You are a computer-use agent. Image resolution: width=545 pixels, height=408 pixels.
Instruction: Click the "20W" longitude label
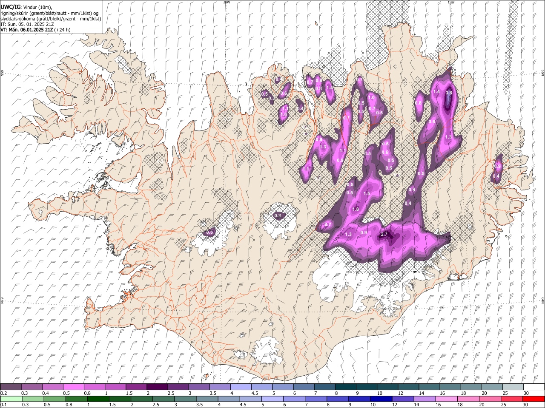227,2
